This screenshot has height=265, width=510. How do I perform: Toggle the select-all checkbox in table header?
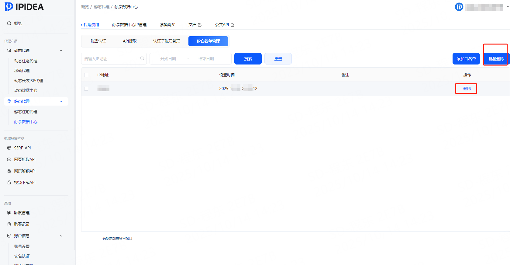coord(86,75)
